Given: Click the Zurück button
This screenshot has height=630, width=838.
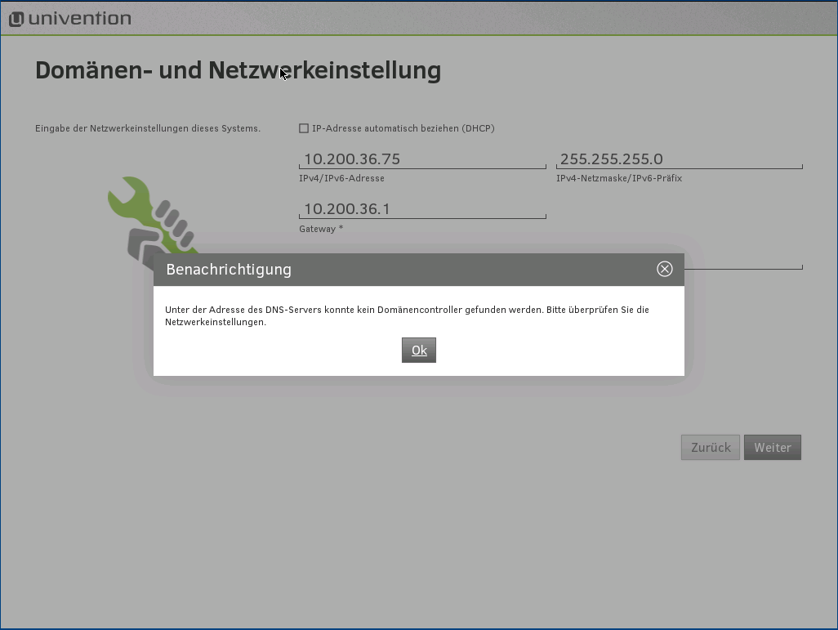Looking at the screenshot, I should click(x=711, y=448).
